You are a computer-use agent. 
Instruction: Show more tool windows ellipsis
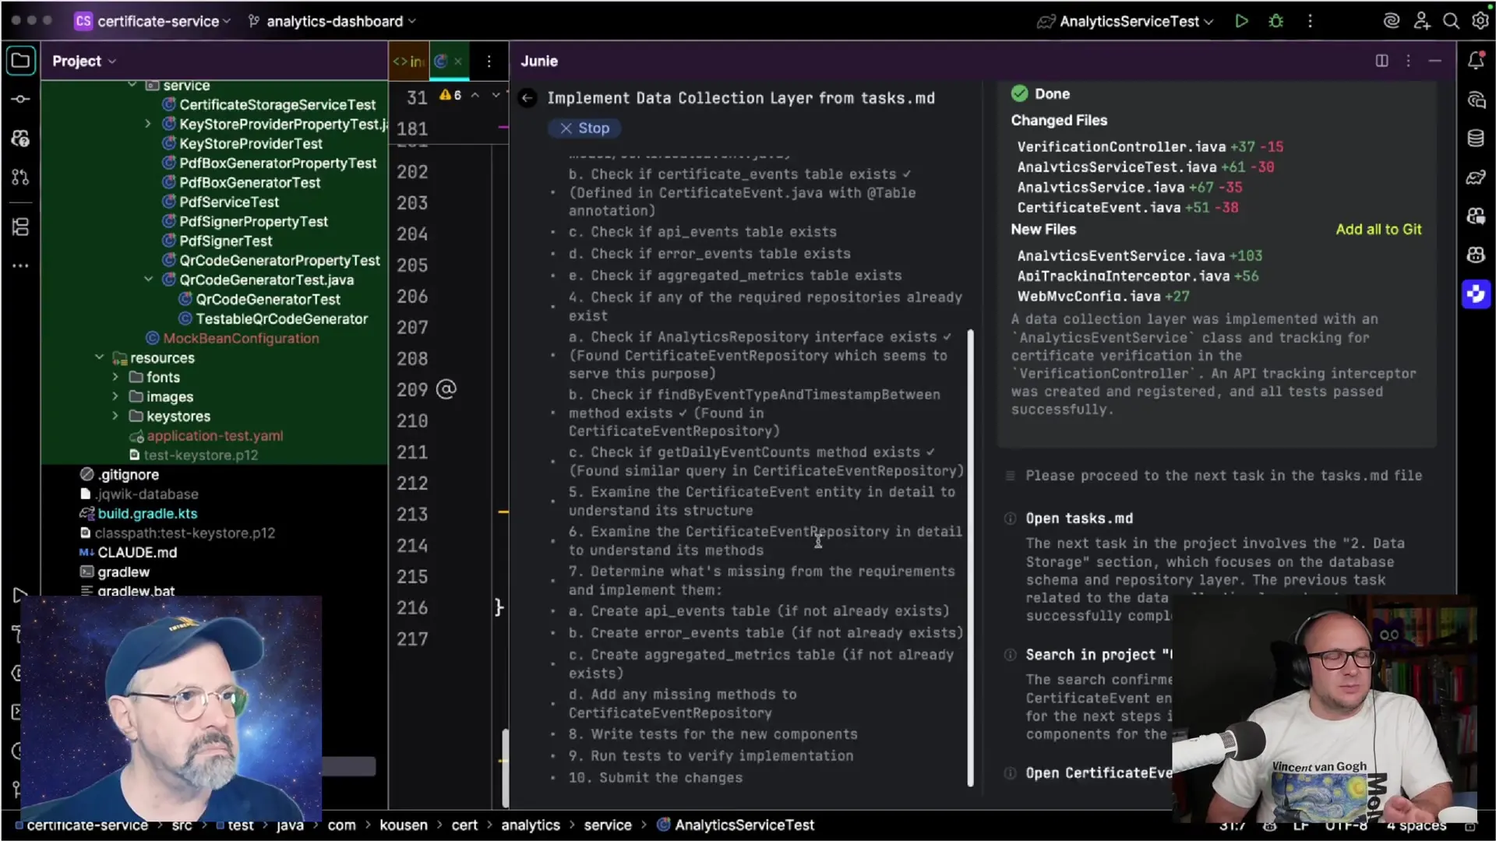(21, 266)
